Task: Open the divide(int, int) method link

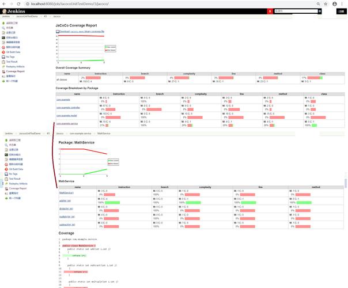Action: pyautogui.click(x=66, y=209)
